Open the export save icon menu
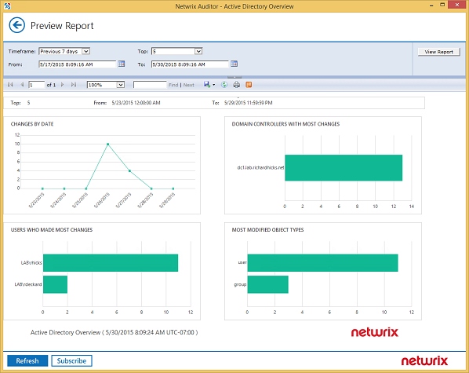The width and height of the screenshot is (469, 373). pos(207,85)
